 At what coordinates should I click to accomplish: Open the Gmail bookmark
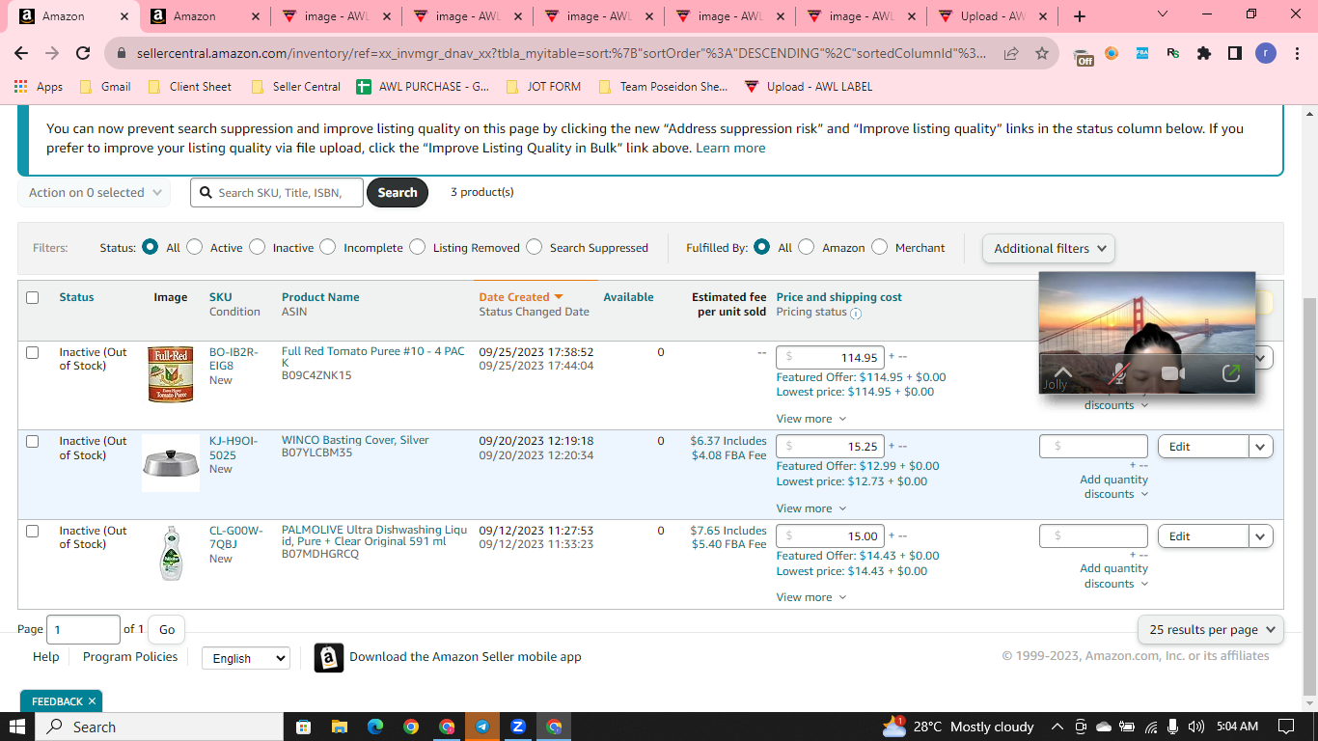coord(105,87)
